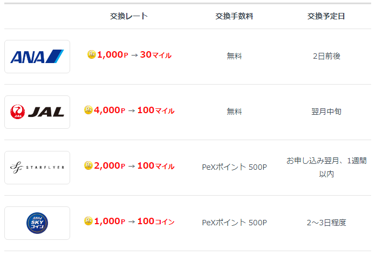Click the PeX coin icon beside 2,000P

[x=88, y=165]
